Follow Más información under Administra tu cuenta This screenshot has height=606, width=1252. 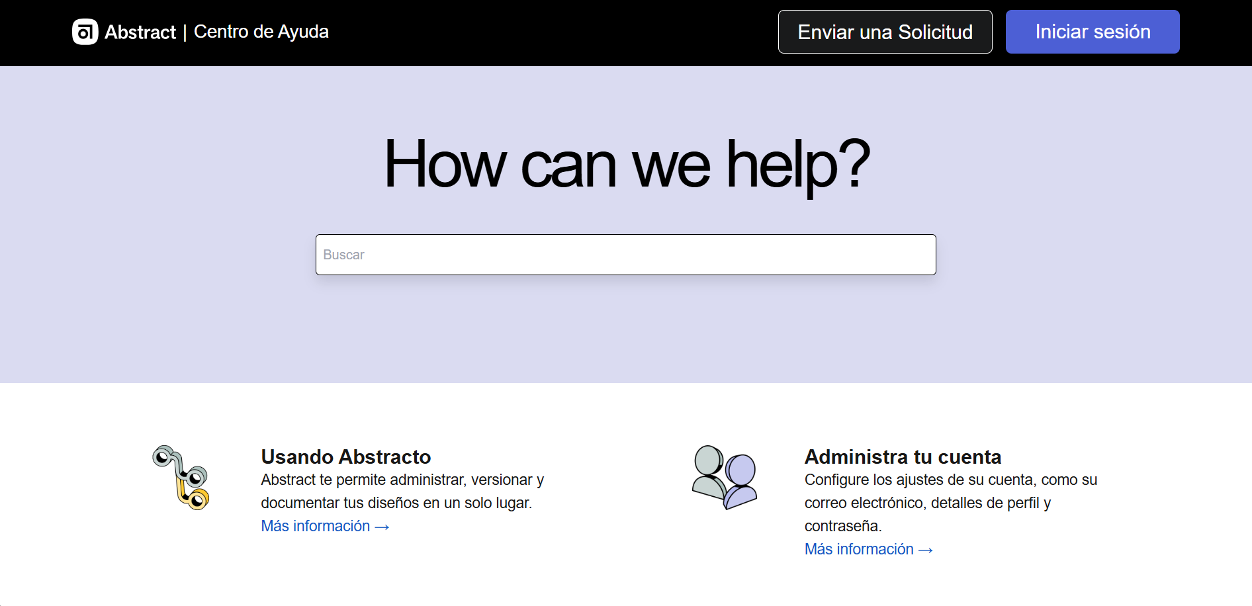click(x=859, y=549)
